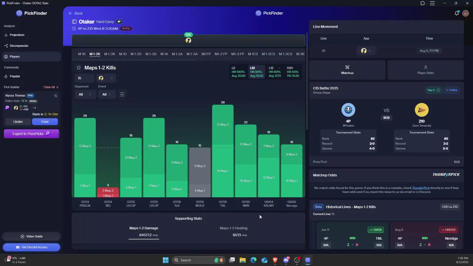Click the 07/29 TNL bar showing 28
This screenshot has width=473, height=266.
(223, 151)
